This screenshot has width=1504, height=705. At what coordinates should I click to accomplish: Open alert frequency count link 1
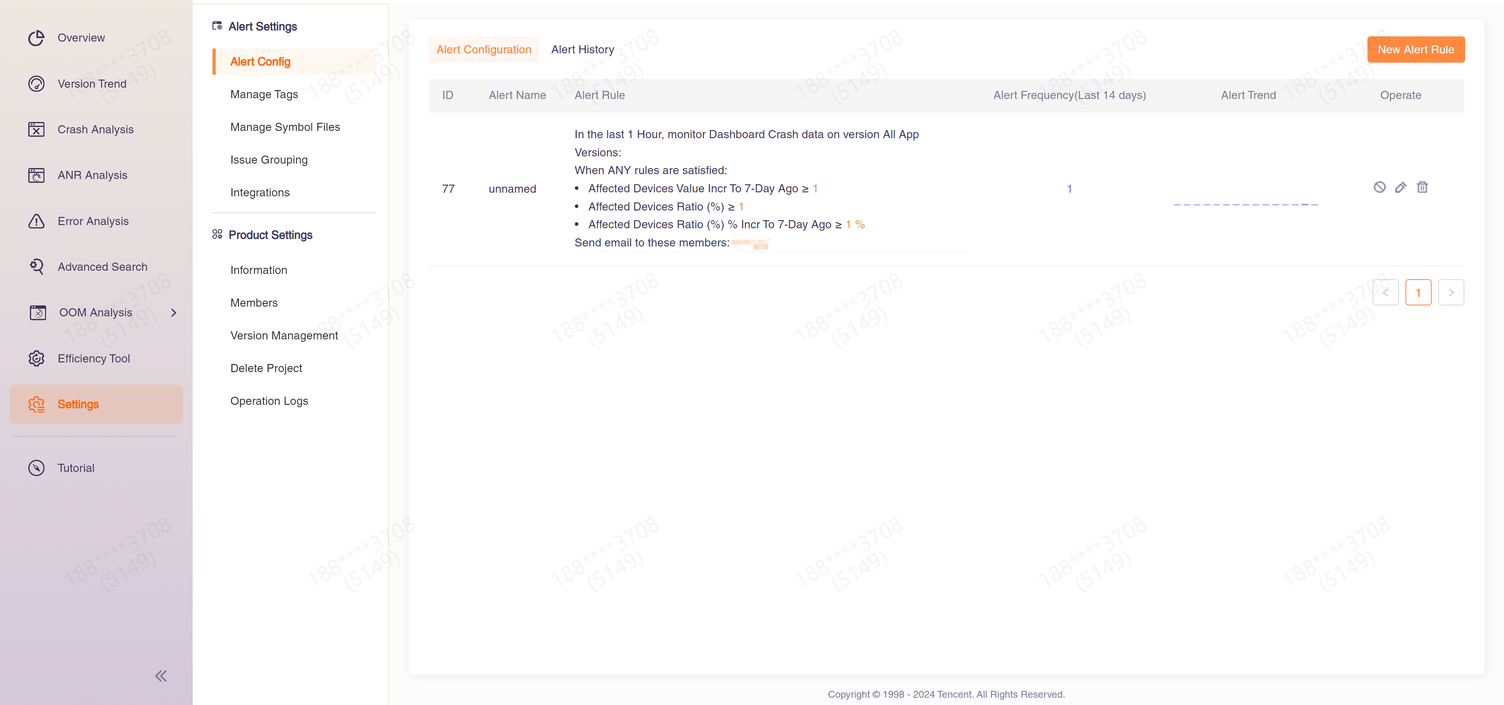click(1069, 189)
